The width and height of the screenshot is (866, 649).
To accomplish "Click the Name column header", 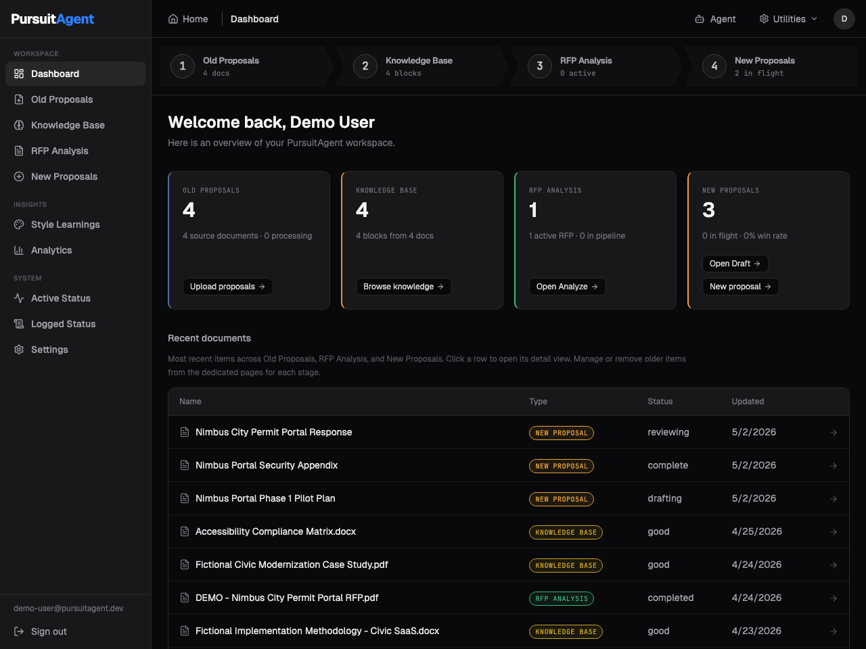I will pyautogui.click(x=190, y=402).
